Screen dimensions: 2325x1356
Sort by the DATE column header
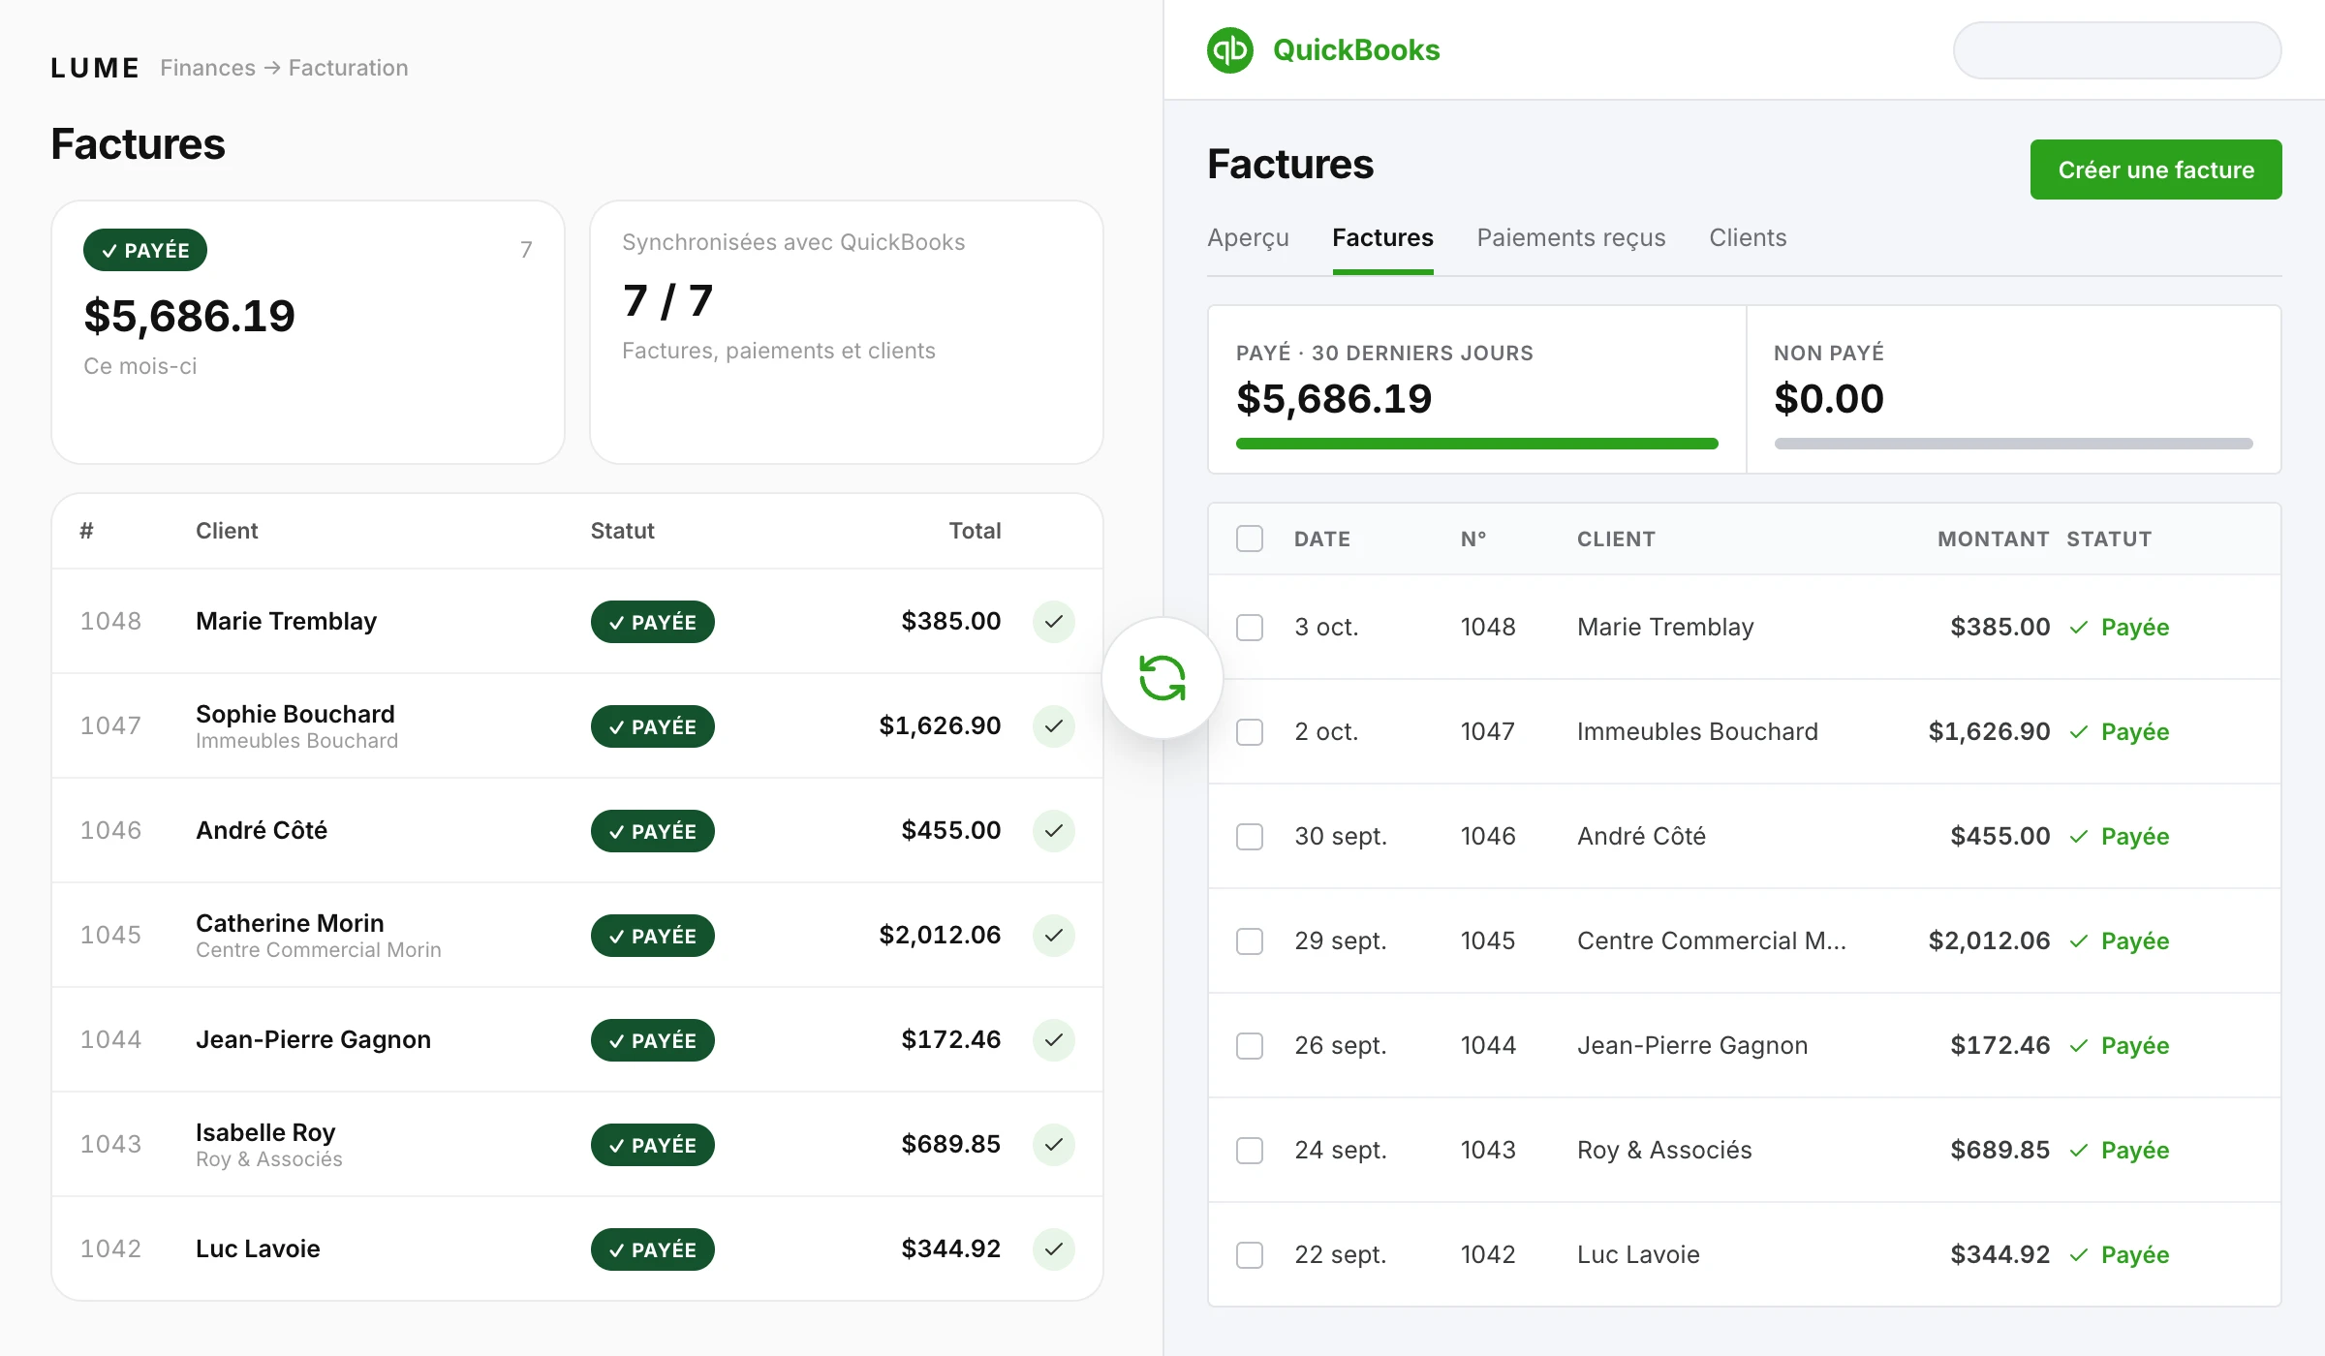(1322, 539)
